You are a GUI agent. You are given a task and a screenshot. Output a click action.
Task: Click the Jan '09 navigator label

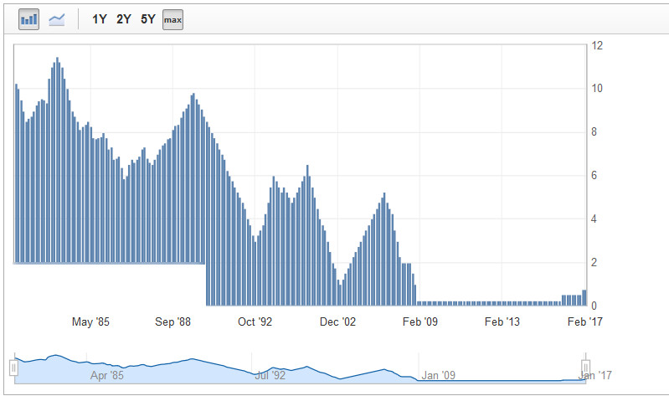pos(438,375)
